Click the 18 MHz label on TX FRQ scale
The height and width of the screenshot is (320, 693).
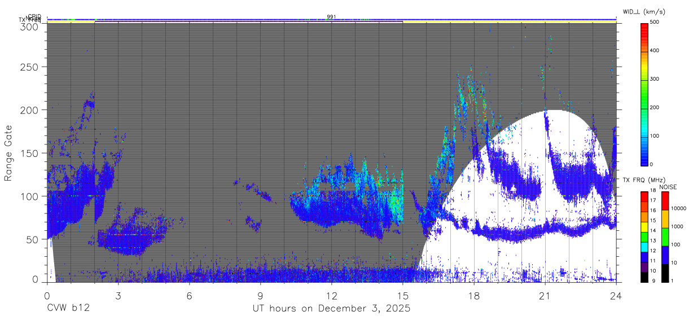point(653,191)
